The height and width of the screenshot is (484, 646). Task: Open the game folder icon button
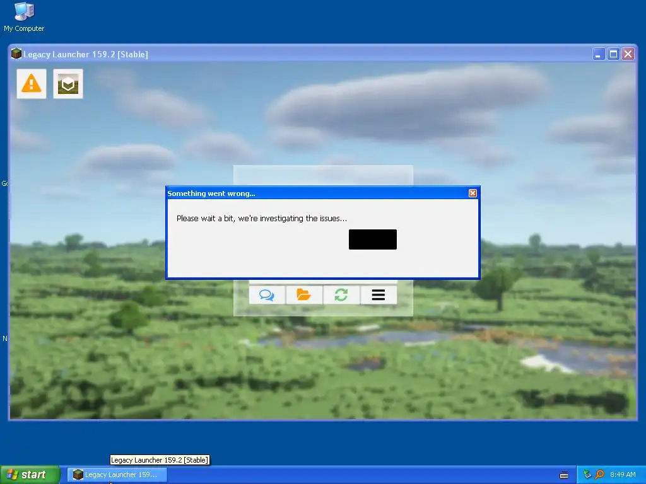[304, 295]
